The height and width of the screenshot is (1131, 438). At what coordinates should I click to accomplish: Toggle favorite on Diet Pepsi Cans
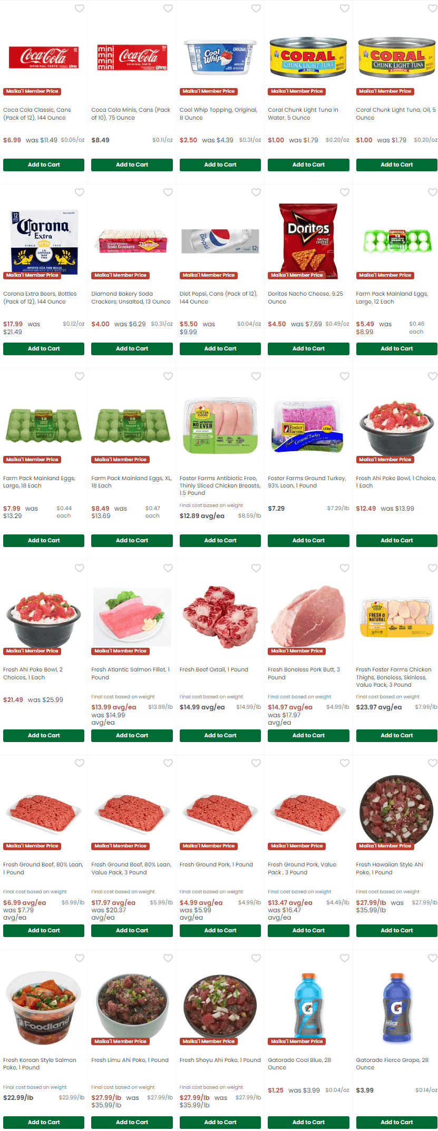pyautogui.click(x=256, y=192)
